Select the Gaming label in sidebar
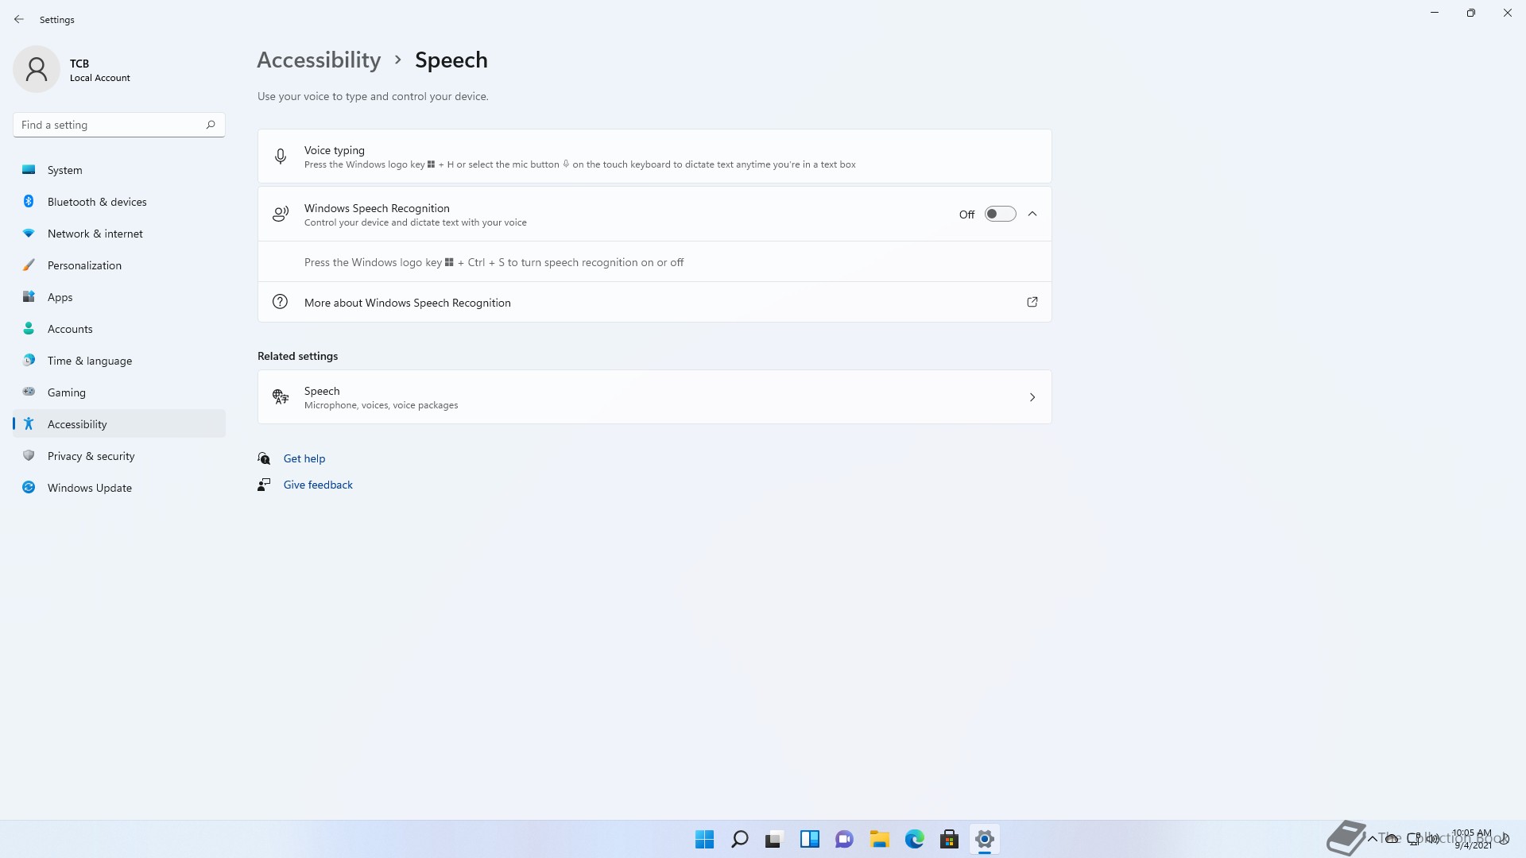Screen dimensions: 1526x858 tap(66, 392)
